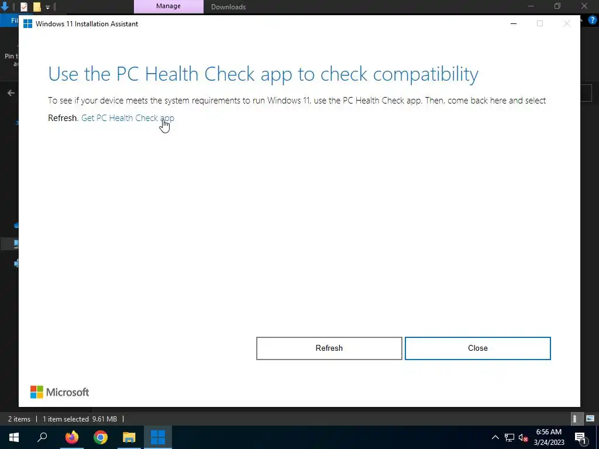
Task: Open the Windows Start menu
Action: (x=14, y=437)
